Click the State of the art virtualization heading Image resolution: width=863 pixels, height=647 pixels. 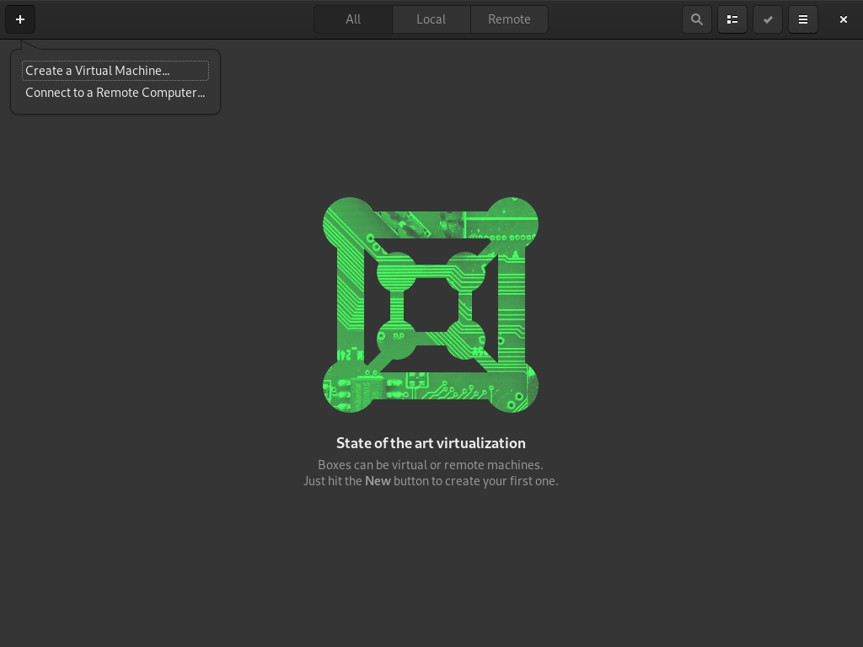[x=431, y=443]
